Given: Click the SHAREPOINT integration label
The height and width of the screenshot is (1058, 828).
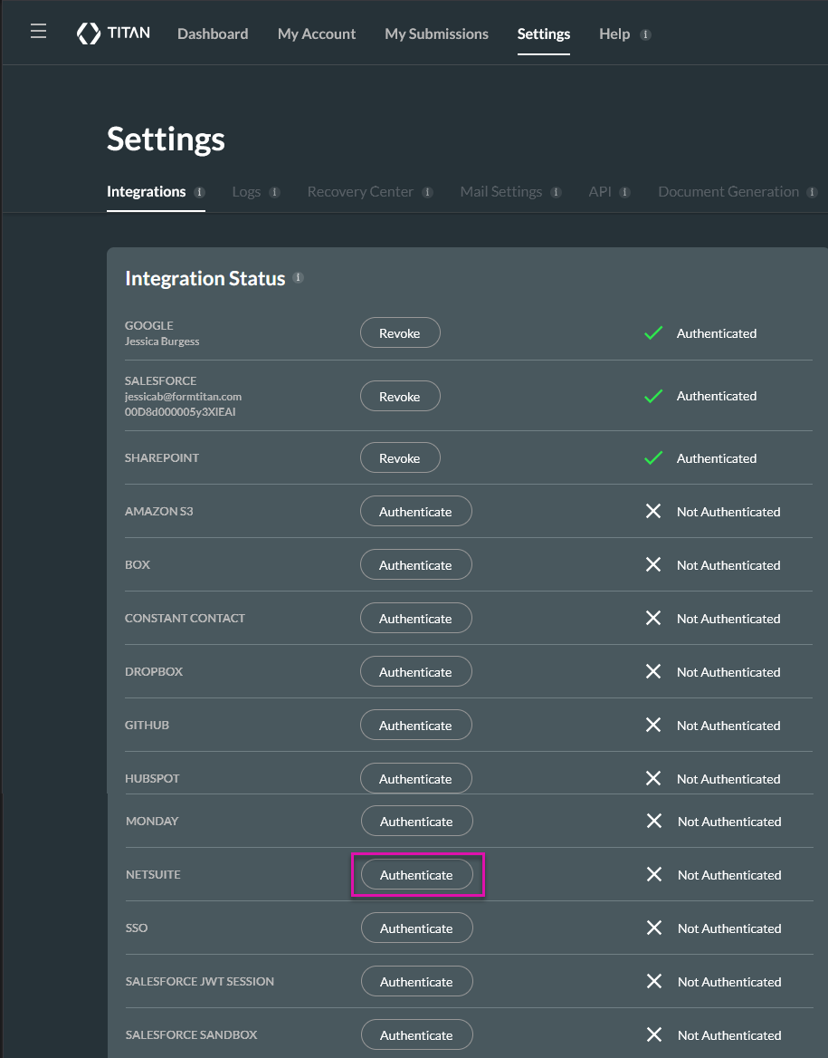Looking at the screenshot, I should [162, 458].
